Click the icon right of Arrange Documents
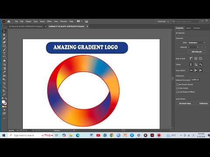This screenshot has height=157, width=210. coord(86,21)
